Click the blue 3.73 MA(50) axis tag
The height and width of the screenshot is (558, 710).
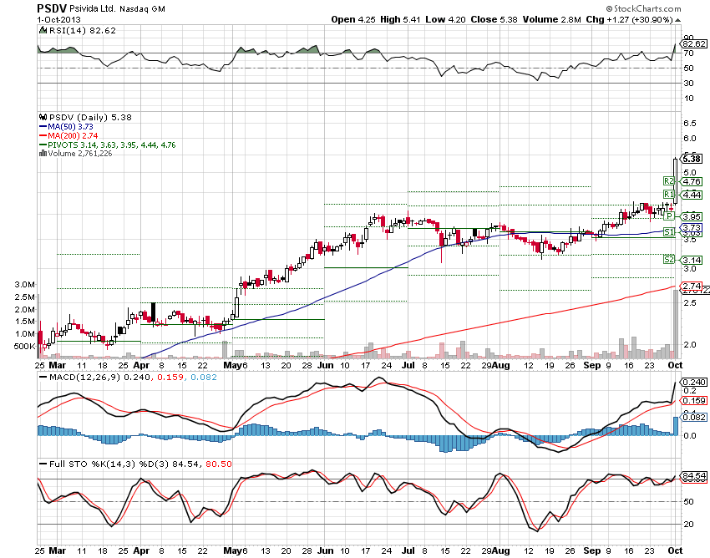click(x=692, y=227)
